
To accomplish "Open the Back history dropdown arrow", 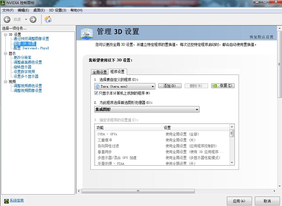I will pyautogui.click(x=26, y=19).
